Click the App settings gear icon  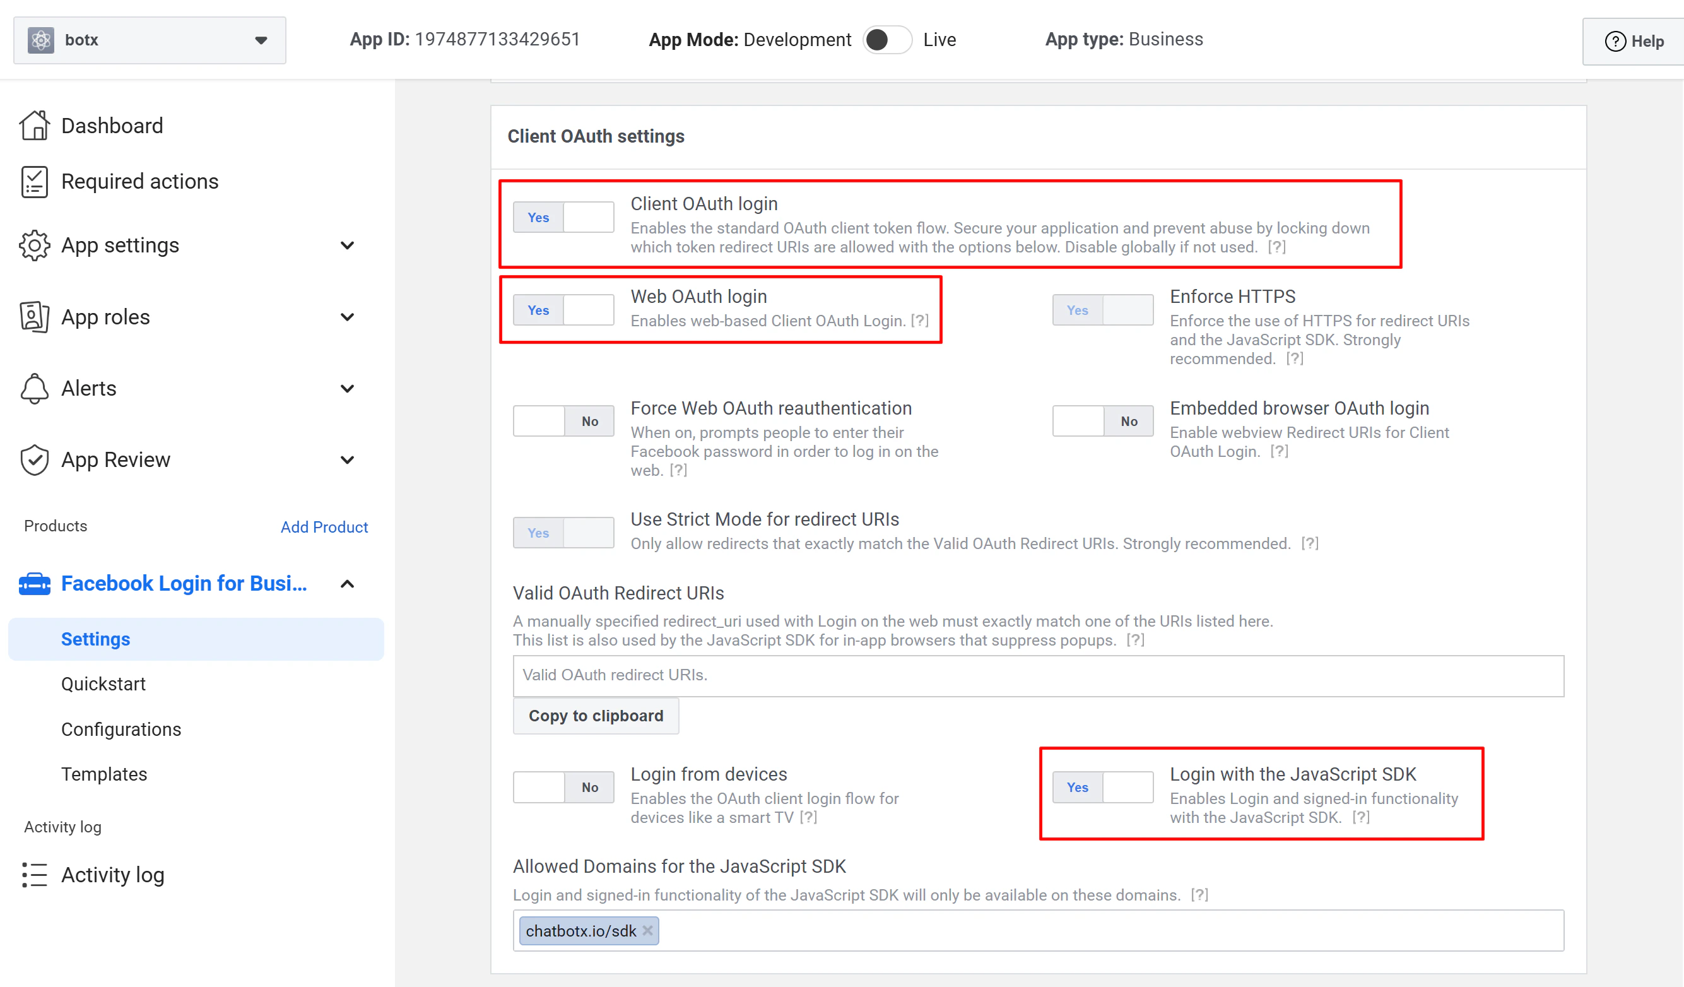34,245
